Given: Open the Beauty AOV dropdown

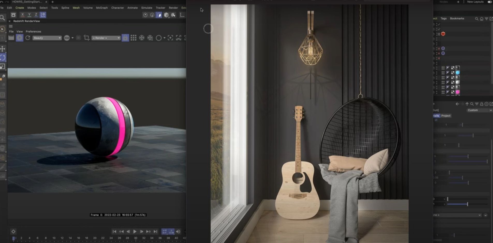Looking at the screenshot, I should (47, 38).
